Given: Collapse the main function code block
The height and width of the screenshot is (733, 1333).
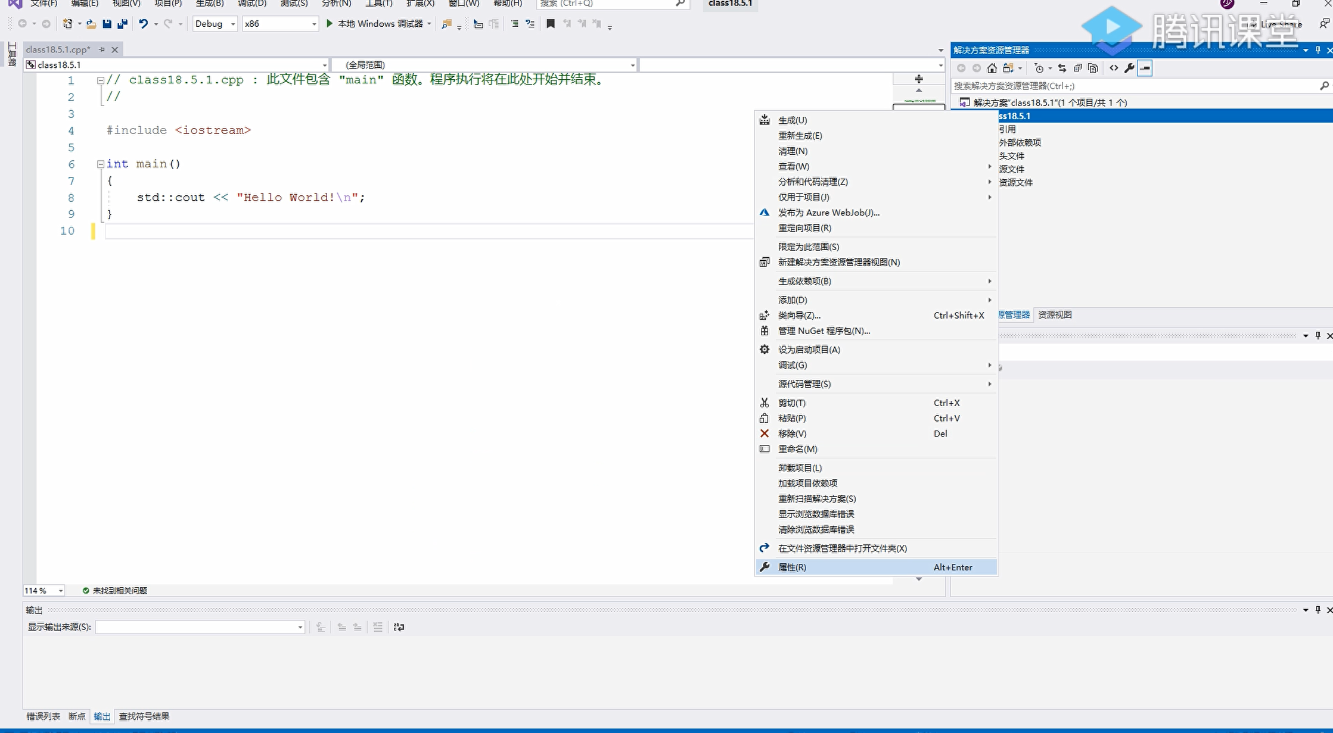Looking at the screenshot, I should 101,164.
